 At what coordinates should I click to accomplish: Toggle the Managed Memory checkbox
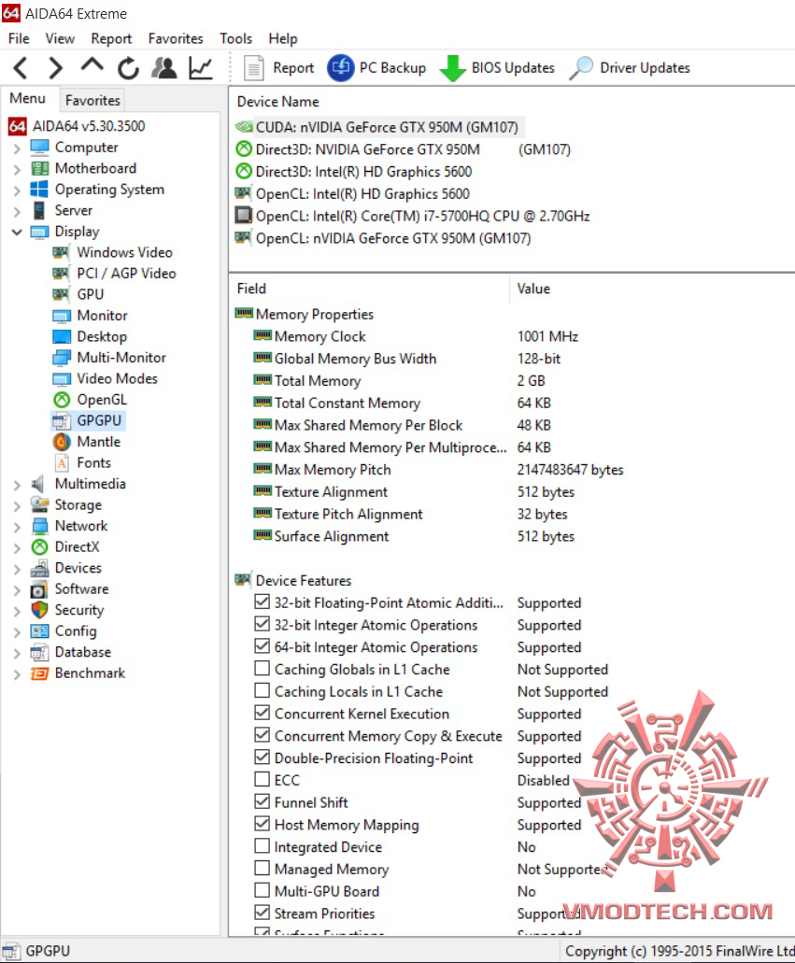pos(262,868)
